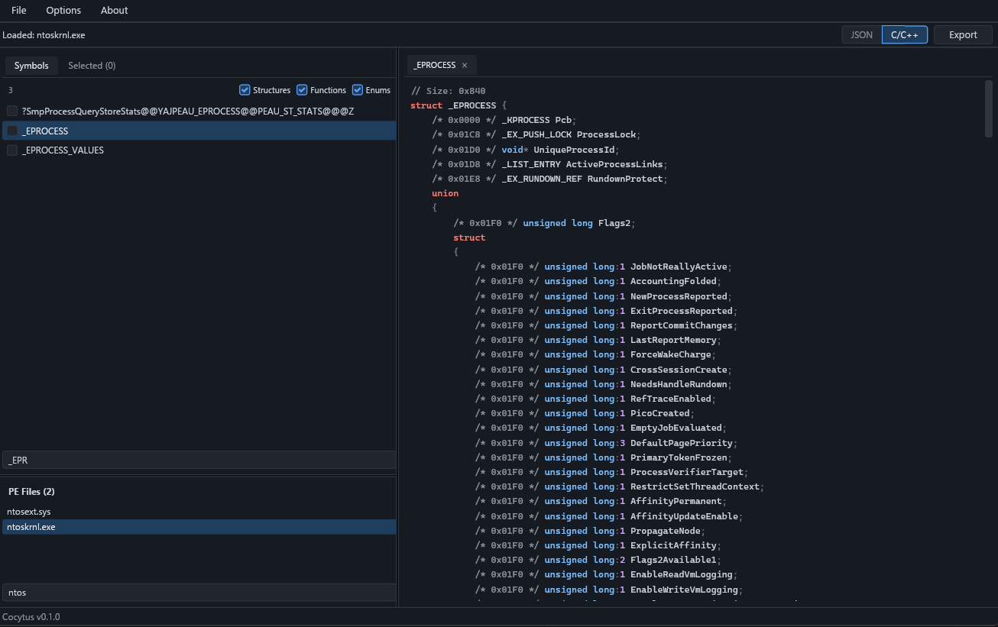Check the SmpProcessQueryStoreStats function checkbox
This screenshot has height=627, width=998.
[12, 112]
